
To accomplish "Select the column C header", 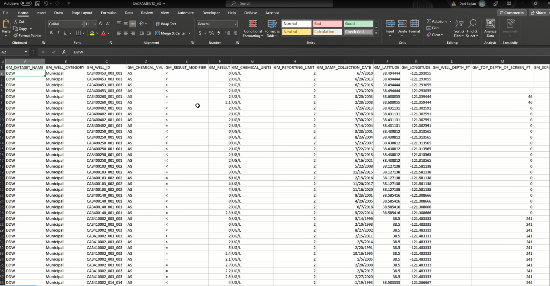I will click(106, 61).
